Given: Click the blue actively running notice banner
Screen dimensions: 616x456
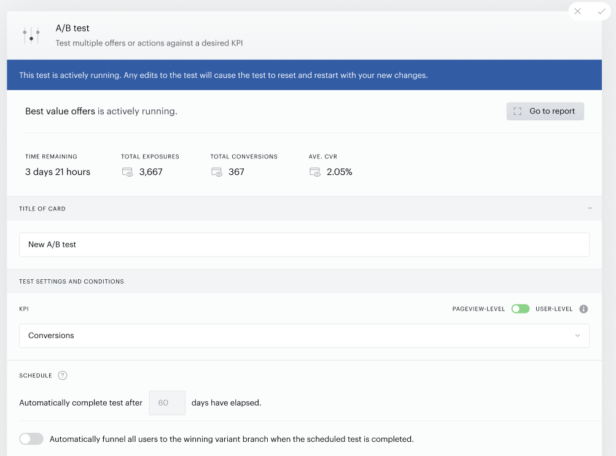Looking at the screenshot, I should tap(304, 75).
